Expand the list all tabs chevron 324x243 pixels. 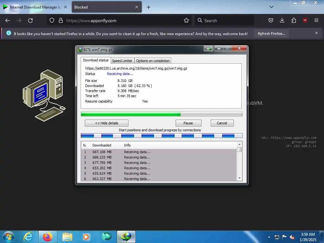(x=271, y=7)
